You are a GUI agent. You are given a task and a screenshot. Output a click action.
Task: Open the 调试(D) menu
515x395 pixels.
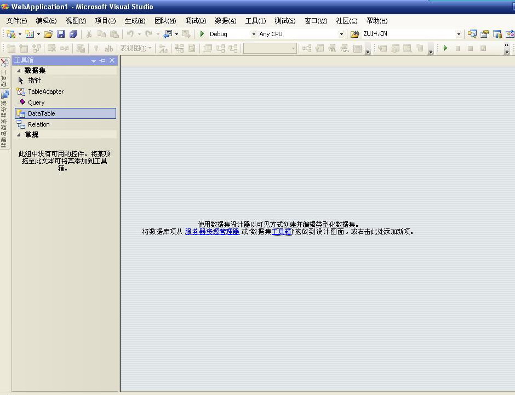196,21
